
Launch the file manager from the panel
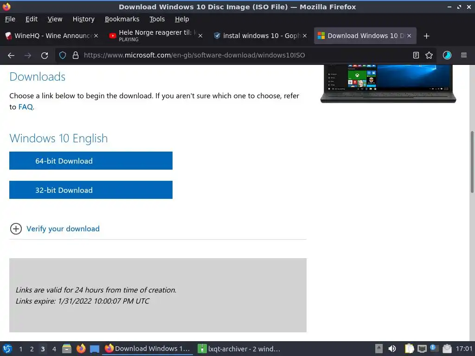coord(67,349)
